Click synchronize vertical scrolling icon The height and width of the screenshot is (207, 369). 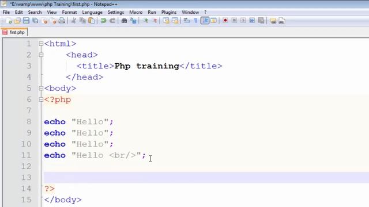click(166, 21)
